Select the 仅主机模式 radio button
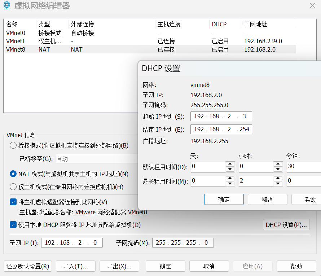Image resolution: width=321 pixels, height=276 pixels. tap(13, 187)
